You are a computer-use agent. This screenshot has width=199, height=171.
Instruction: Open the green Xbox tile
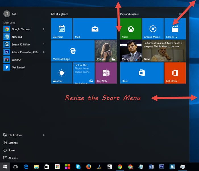click(131, 29)
